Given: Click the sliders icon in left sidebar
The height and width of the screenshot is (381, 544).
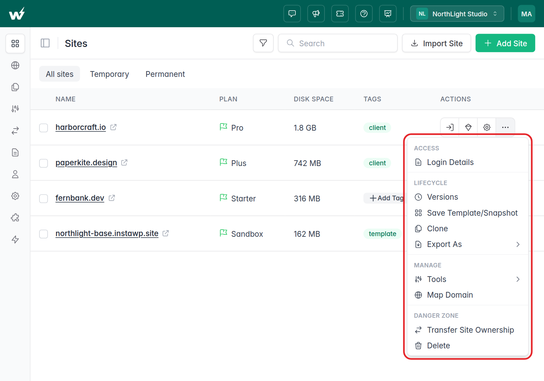Looking at the screenshot, I should click(15, 109).
